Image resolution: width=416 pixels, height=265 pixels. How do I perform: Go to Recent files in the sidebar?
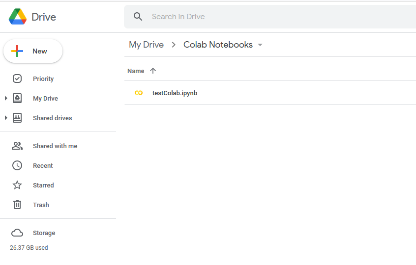[x=43, y=165]
